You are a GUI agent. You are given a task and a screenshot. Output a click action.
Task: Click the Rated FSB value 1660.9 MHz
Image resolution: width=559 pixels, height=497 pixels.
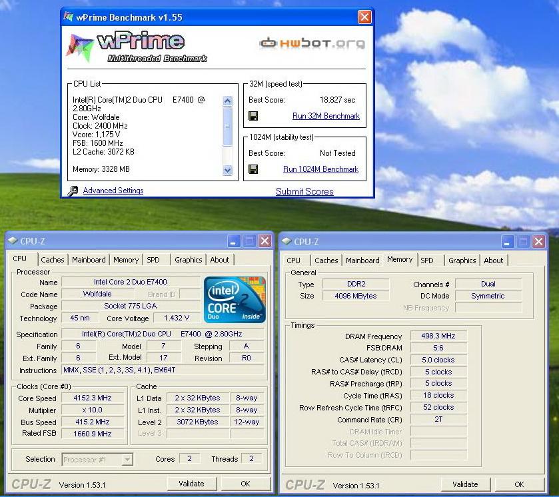(x=93, y=434)
